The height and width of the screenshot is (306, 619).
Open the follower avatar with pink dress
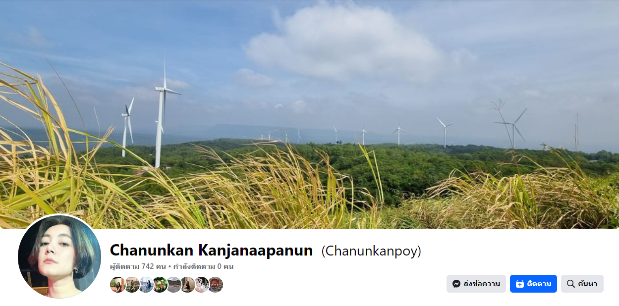[202, 285]
